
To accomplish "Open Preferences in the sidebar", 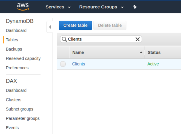I will coord(17,68).
